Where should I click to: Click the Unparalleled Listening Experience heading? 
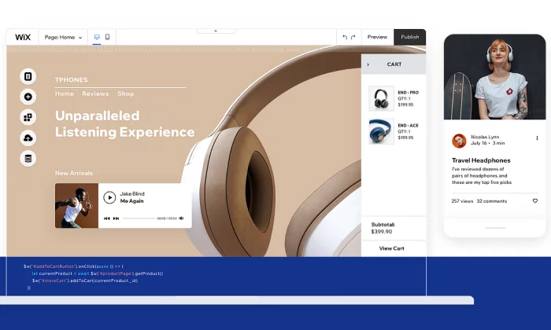(124, 124)
